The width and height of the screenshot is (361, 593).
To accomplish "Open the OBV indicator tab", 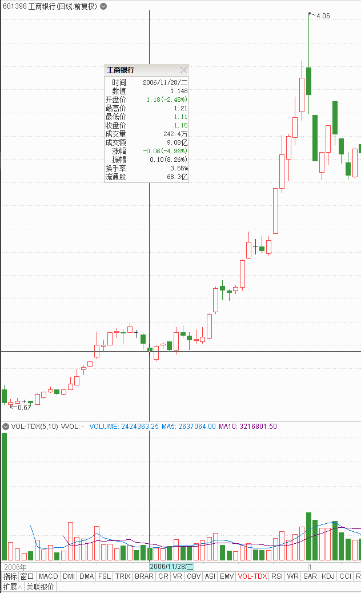I will 194,576.
